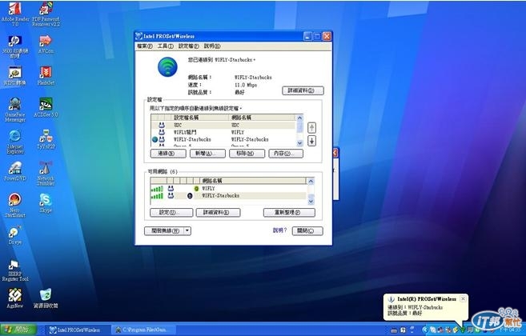Click the taskbar clock
Viewport: 526px width, 336px height.
point(510,330)
